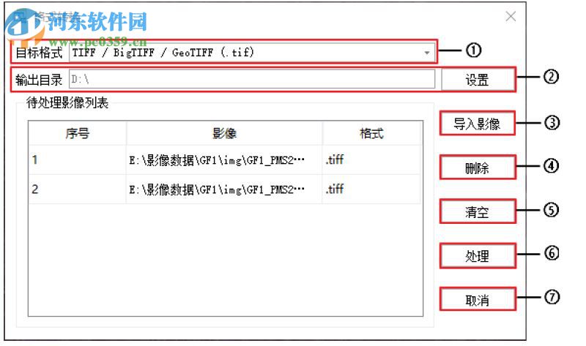
Task: Select sequence number 2 cell
Action: tap(78, 189)
